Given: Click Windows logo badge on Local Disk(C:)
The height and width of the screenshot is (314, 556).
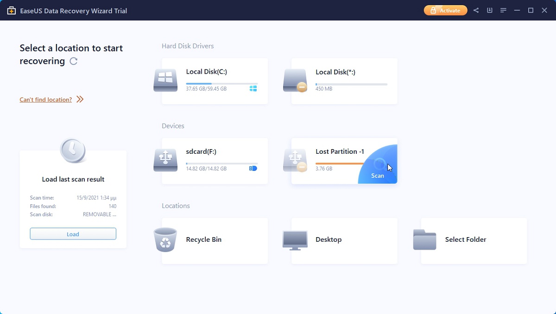Looking at the screenshot, I should pos(253,88).
